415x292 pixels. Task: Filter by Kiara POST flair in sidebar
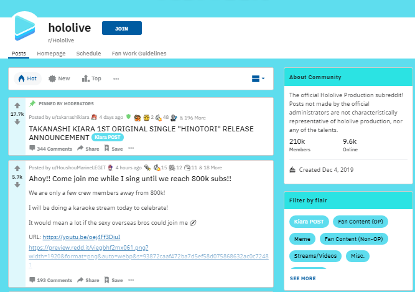(x=309, y=222)
